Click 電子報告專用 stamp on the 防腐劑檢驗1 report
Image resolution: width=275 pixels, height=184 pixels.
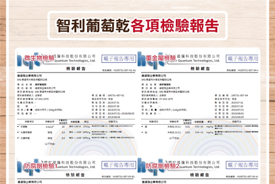click(119, 165)
